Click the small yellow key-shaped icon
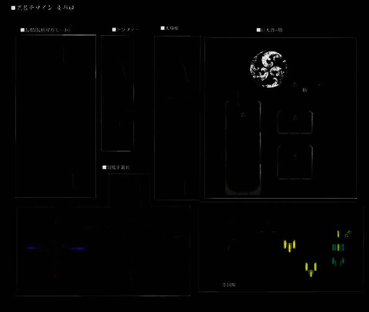Screen dimensions: 369x312 pos(348,234)
